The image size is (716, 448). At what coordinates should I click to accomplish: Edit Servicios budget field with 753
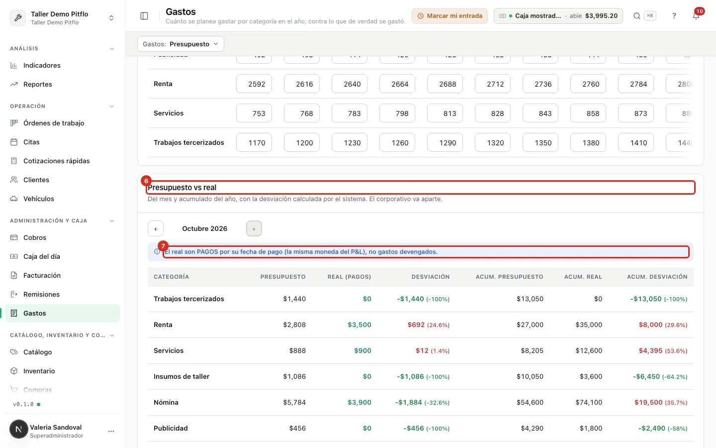254,113
